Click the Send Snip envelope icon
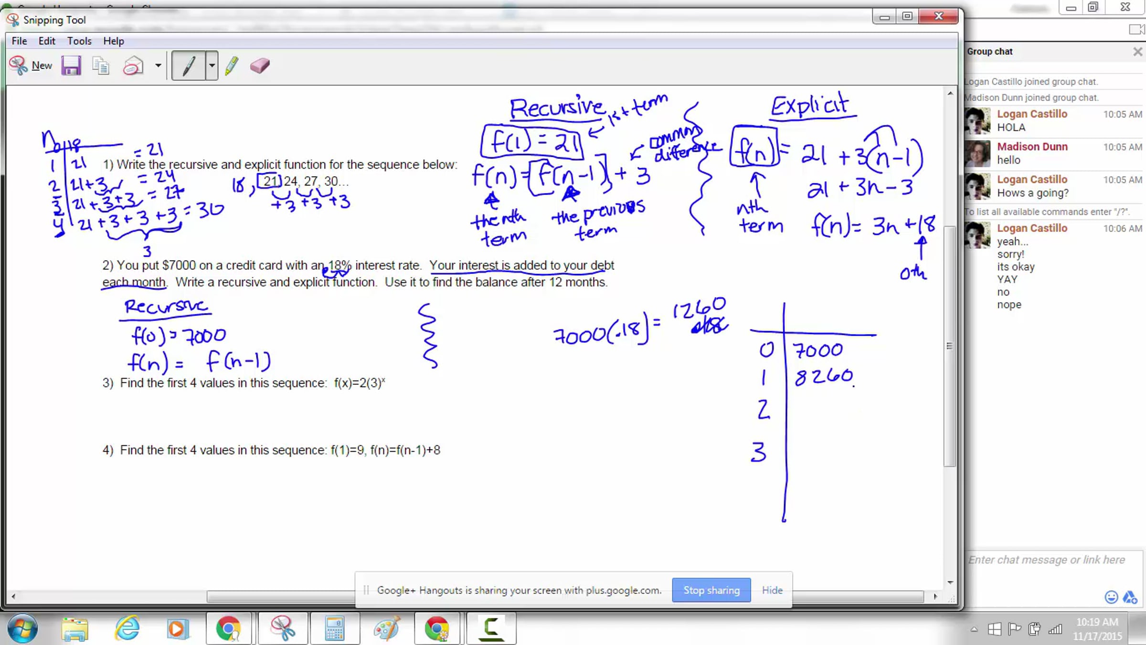 tap(133, 65)
